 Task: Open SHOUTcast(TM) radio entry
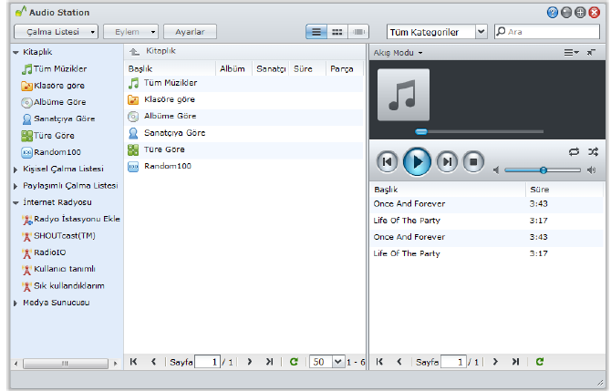pos(64,235)
